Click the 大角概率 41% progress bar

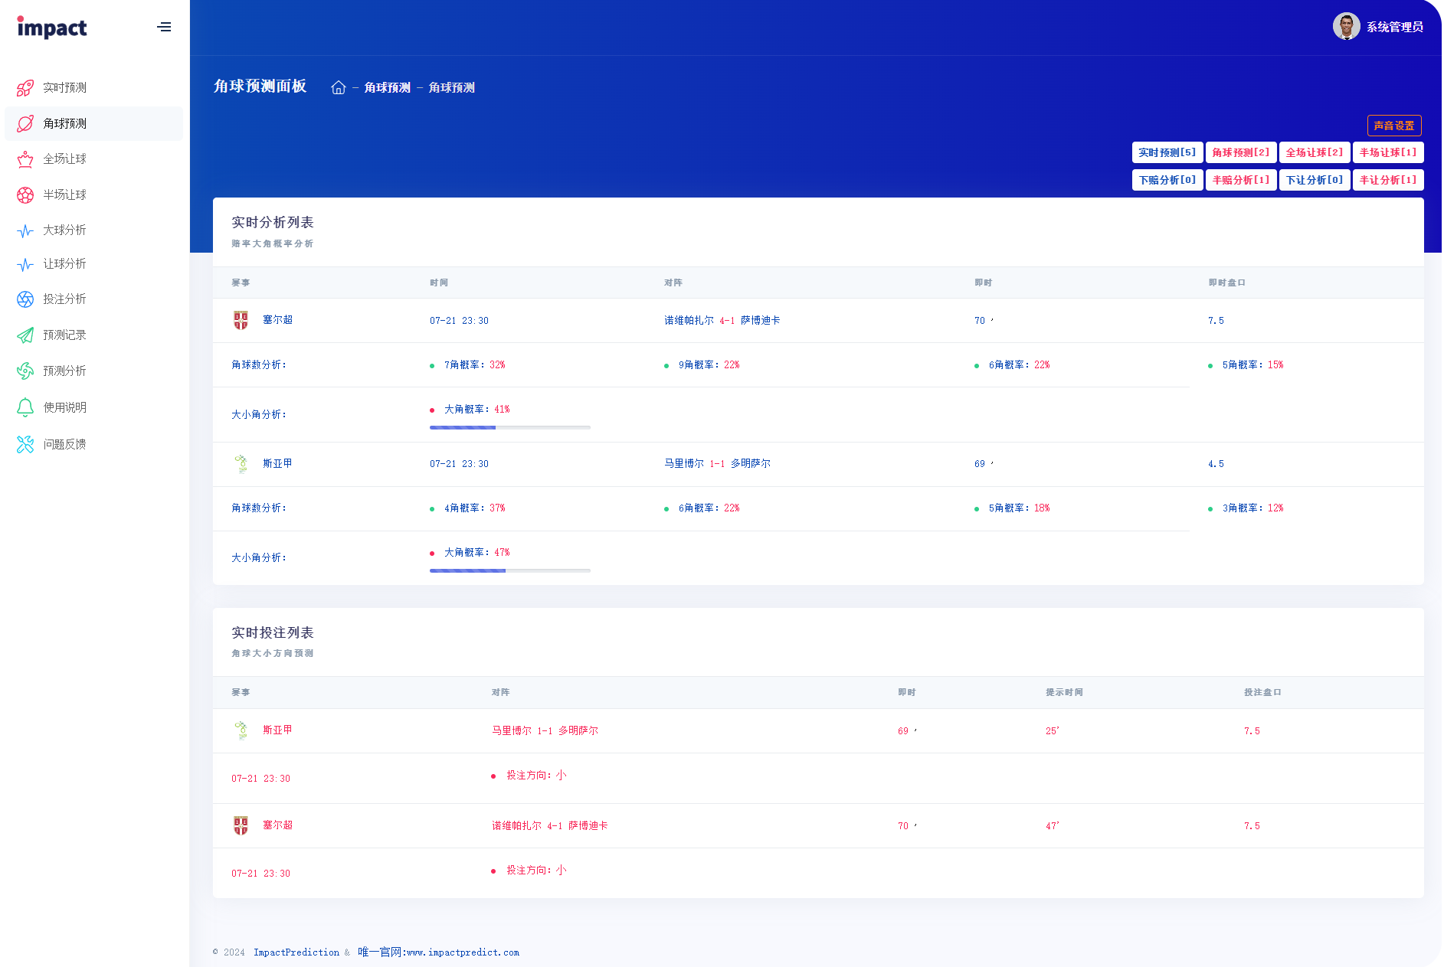[x=509, y=427]
